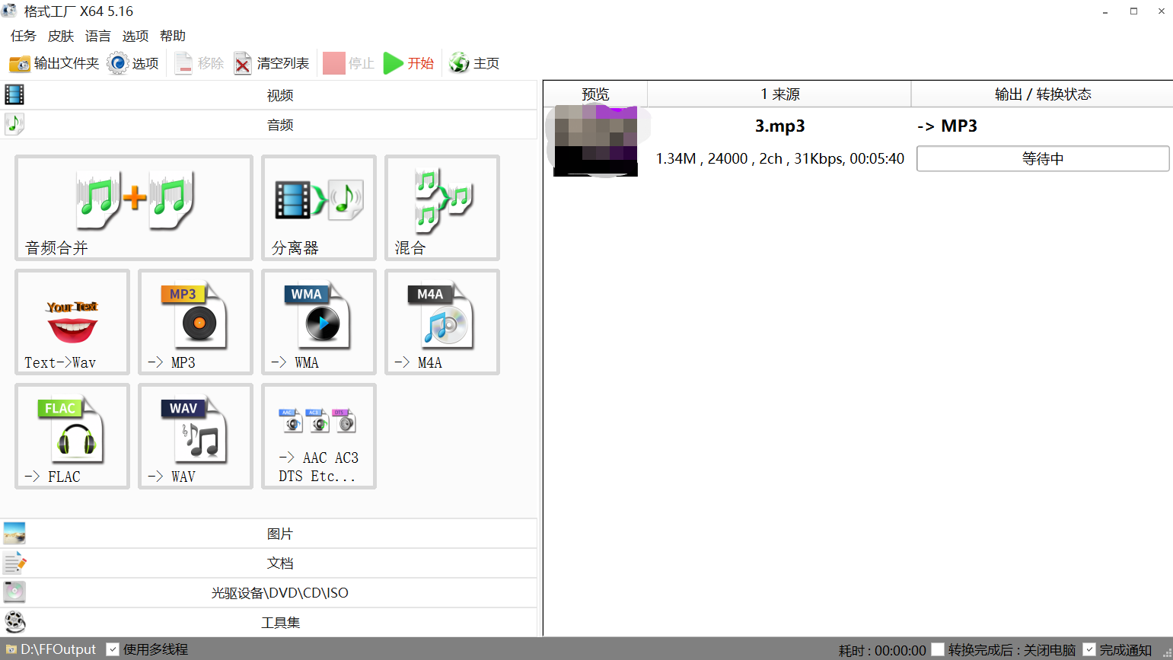Click the 来源 source column header
The image size is (1173, 660).
(x=779, y=94)
